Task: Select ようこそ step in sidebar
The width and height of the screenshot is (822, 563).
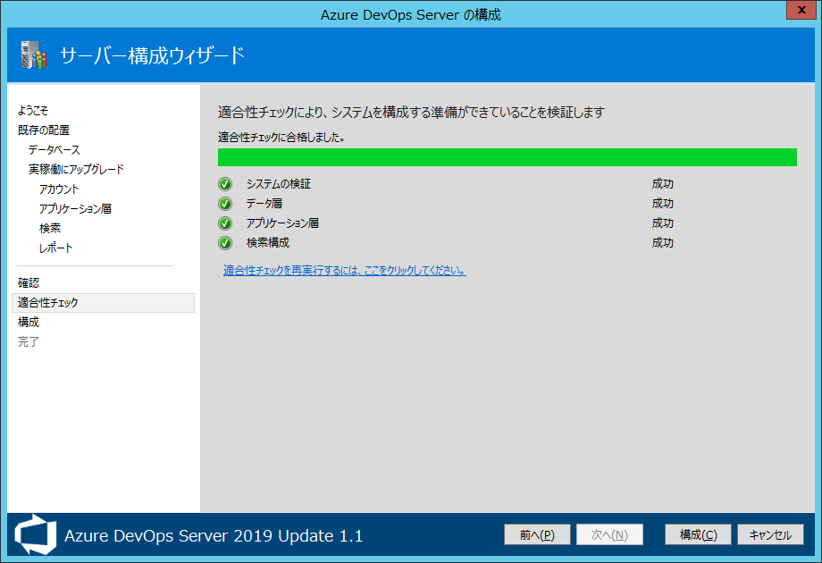Action: tap(32, 111)
